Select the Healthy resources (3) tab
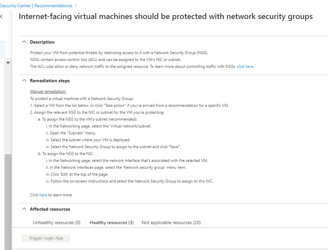The image size is (328, 250). [x=111, y=223]
